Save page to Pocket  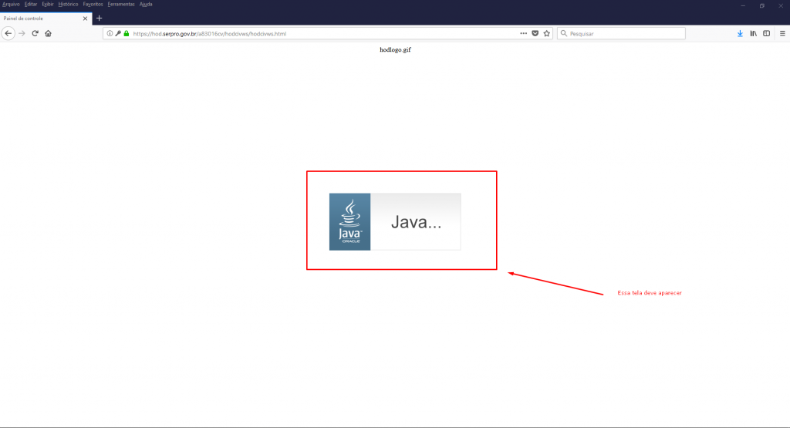click(x=535, y=34)
